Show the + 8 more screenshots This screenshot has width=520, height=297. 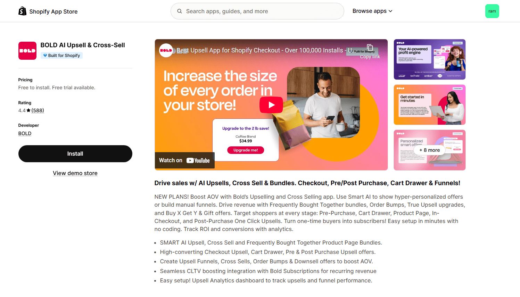pyautogui.click(x=430, y=150)
